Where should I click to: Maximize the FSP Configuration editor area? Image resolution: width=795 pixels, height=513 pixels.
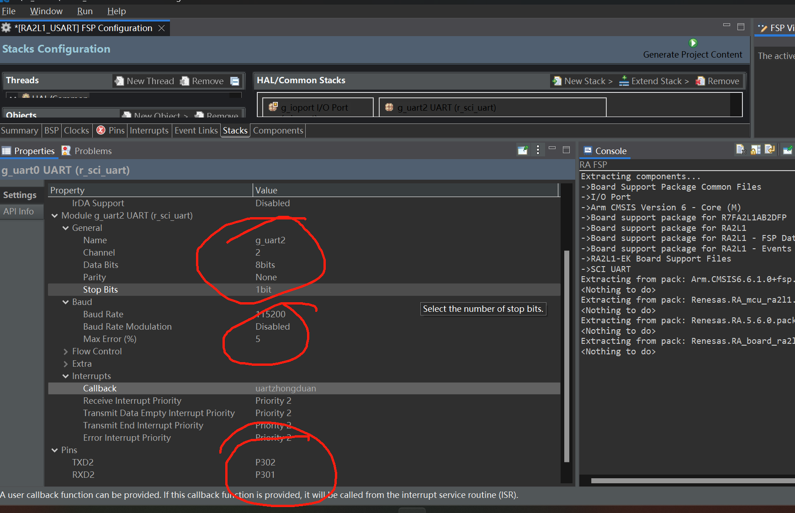[741, 27]
